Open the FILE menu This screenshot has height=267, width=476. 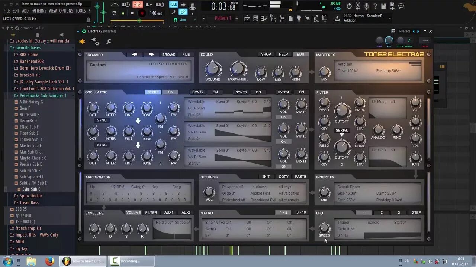click(7, 11)
